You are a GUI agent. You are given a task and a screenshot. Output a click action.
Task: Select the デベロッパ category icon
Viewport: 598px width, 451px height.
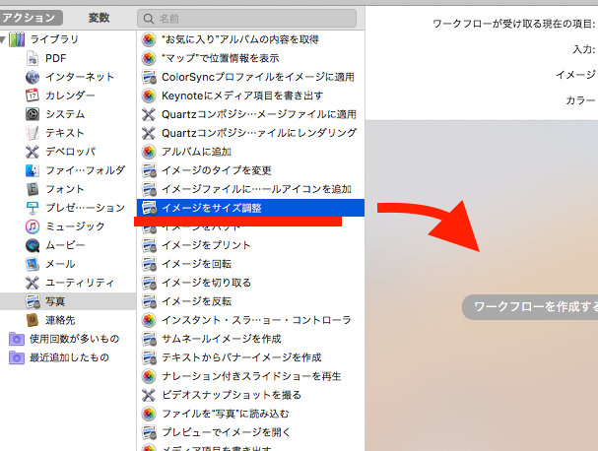33,152
